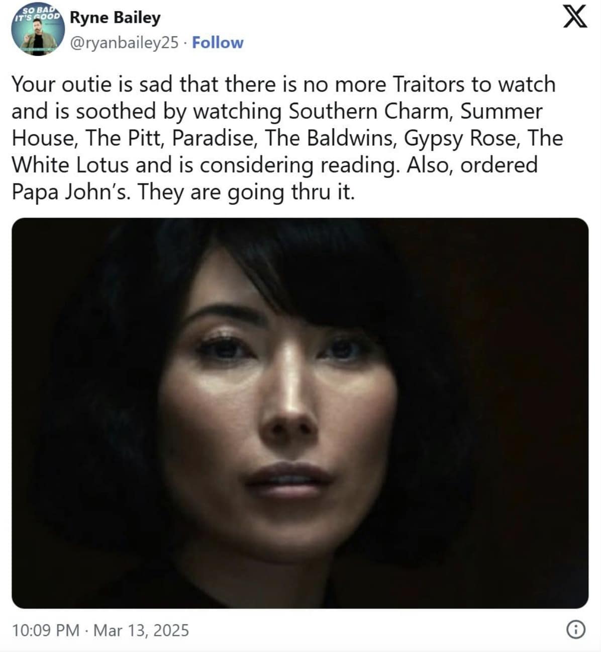Screen dimensions: 601x652
Task: Expand the attached tweet photo
Action: [300, 413]
